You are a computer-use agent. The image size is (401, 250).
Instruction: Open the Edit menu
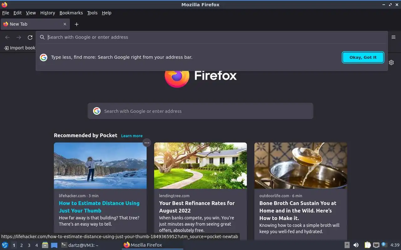click(18, 13)
